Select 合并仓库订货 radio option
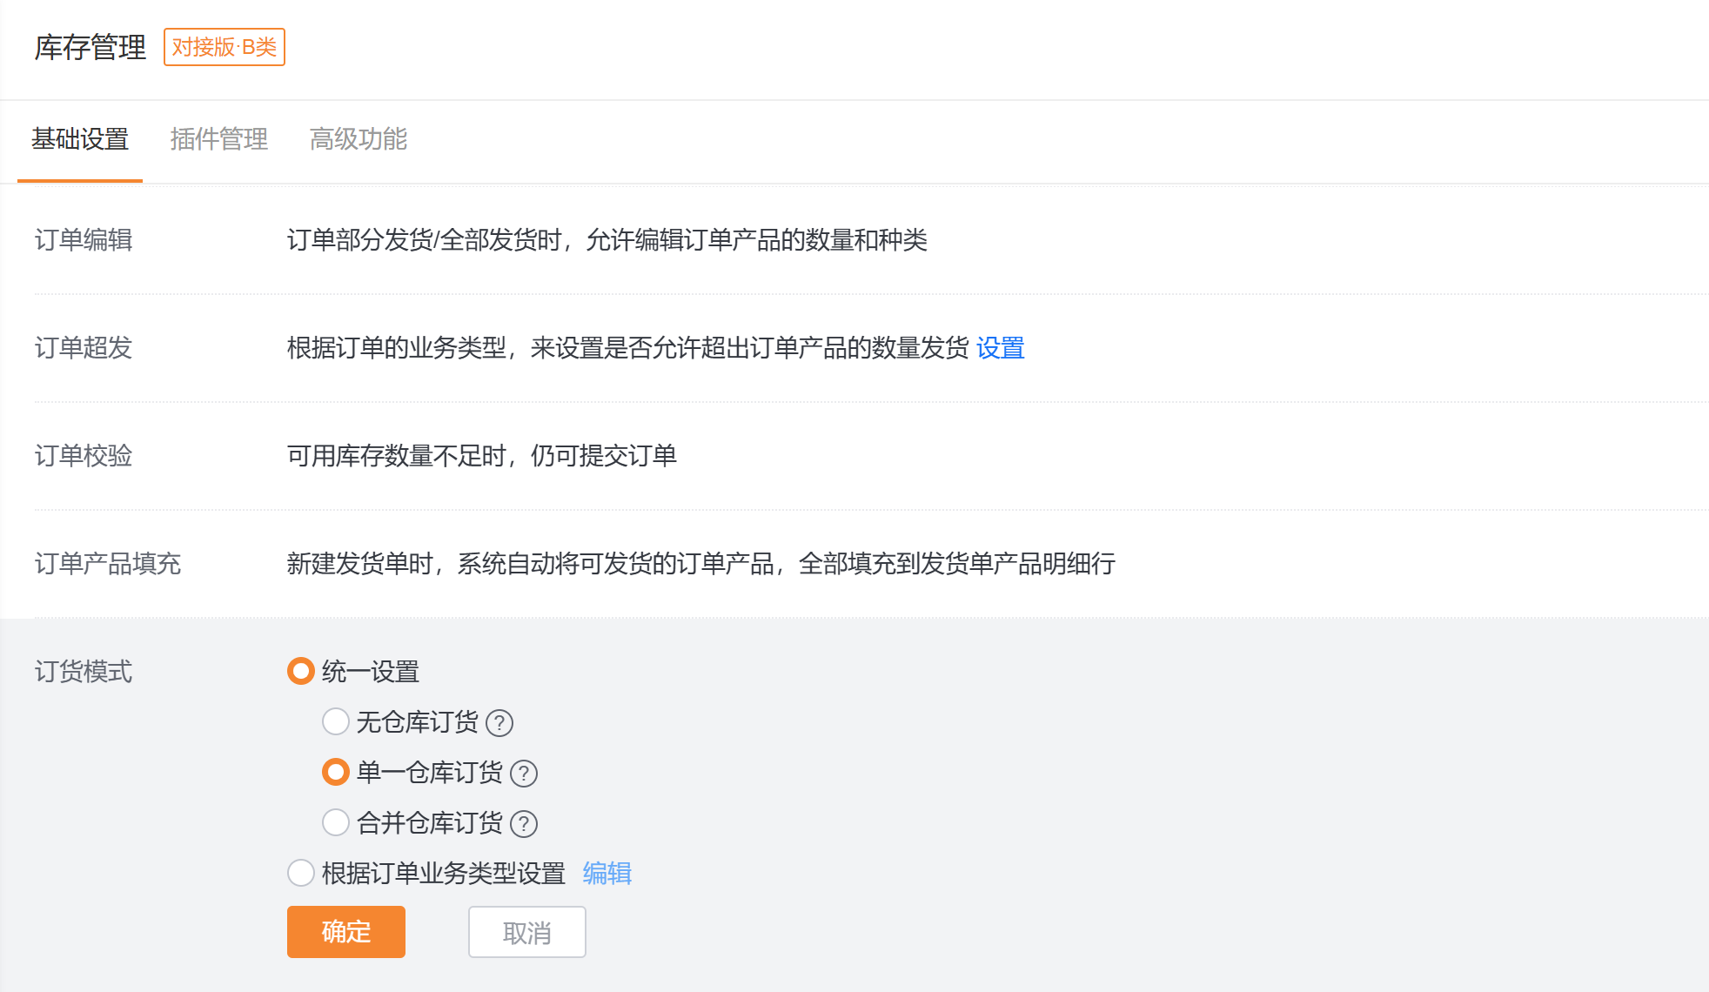 [x=336, y=822]
